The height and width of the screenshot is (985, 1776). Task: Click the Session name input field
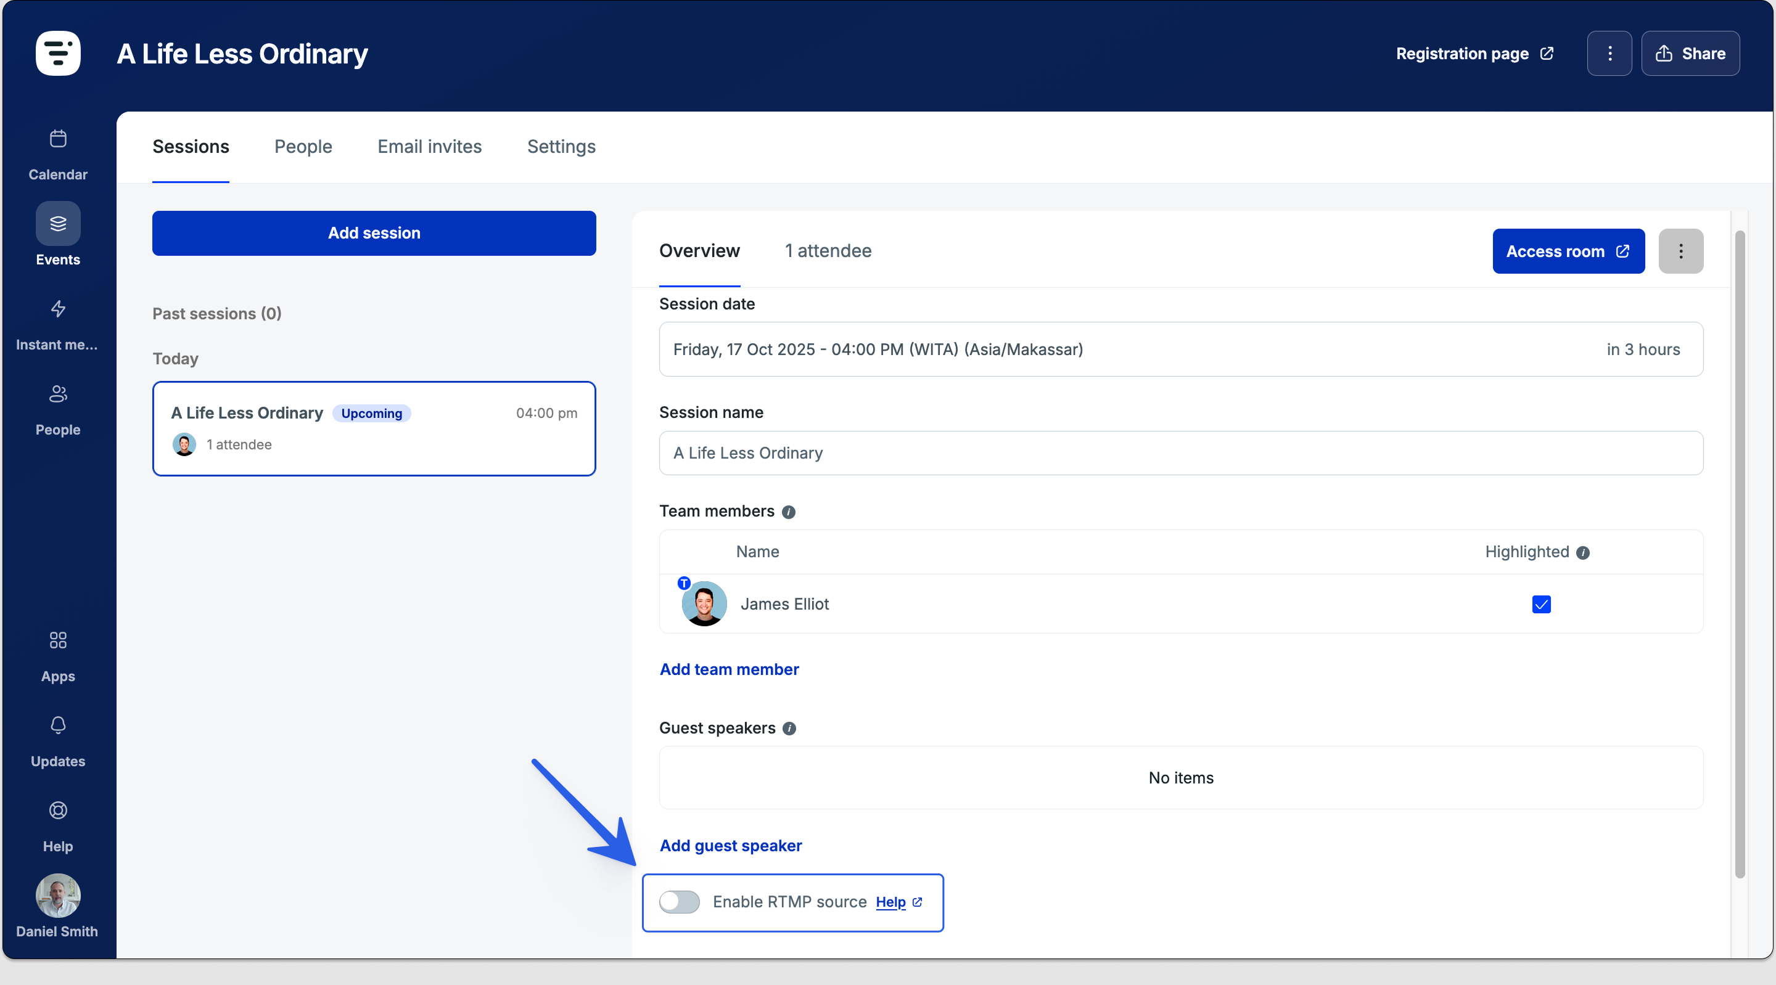pyautogui.click(x=1180, y=453)
